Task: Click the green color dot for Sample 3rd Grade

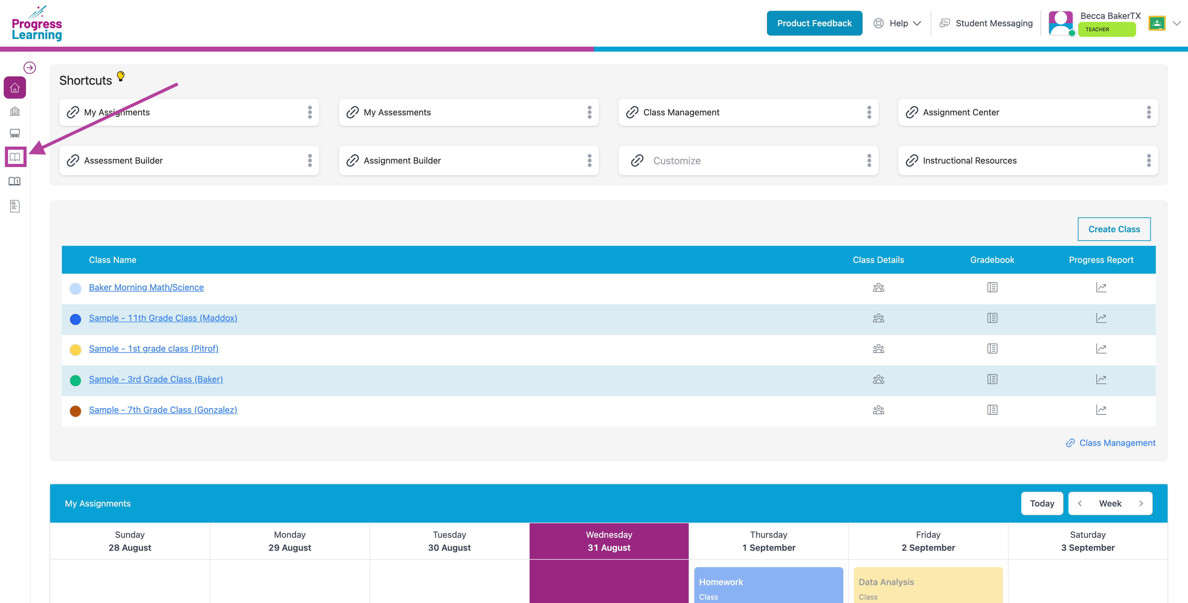Action: click(x=75, y=380)
